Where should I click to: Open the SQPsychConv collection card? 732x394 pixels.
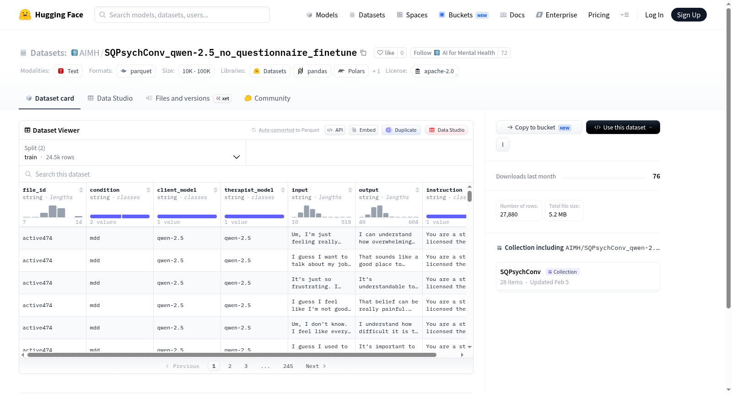tap(578, 276)
